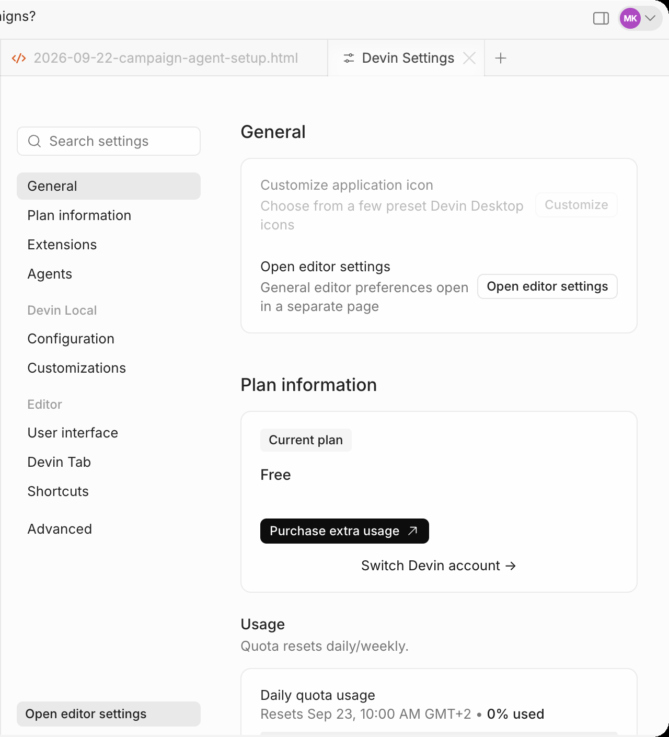This screenshot has width=669, height=737.
Task: Open Plan information in the sidebar
Action: coord(109,215)
